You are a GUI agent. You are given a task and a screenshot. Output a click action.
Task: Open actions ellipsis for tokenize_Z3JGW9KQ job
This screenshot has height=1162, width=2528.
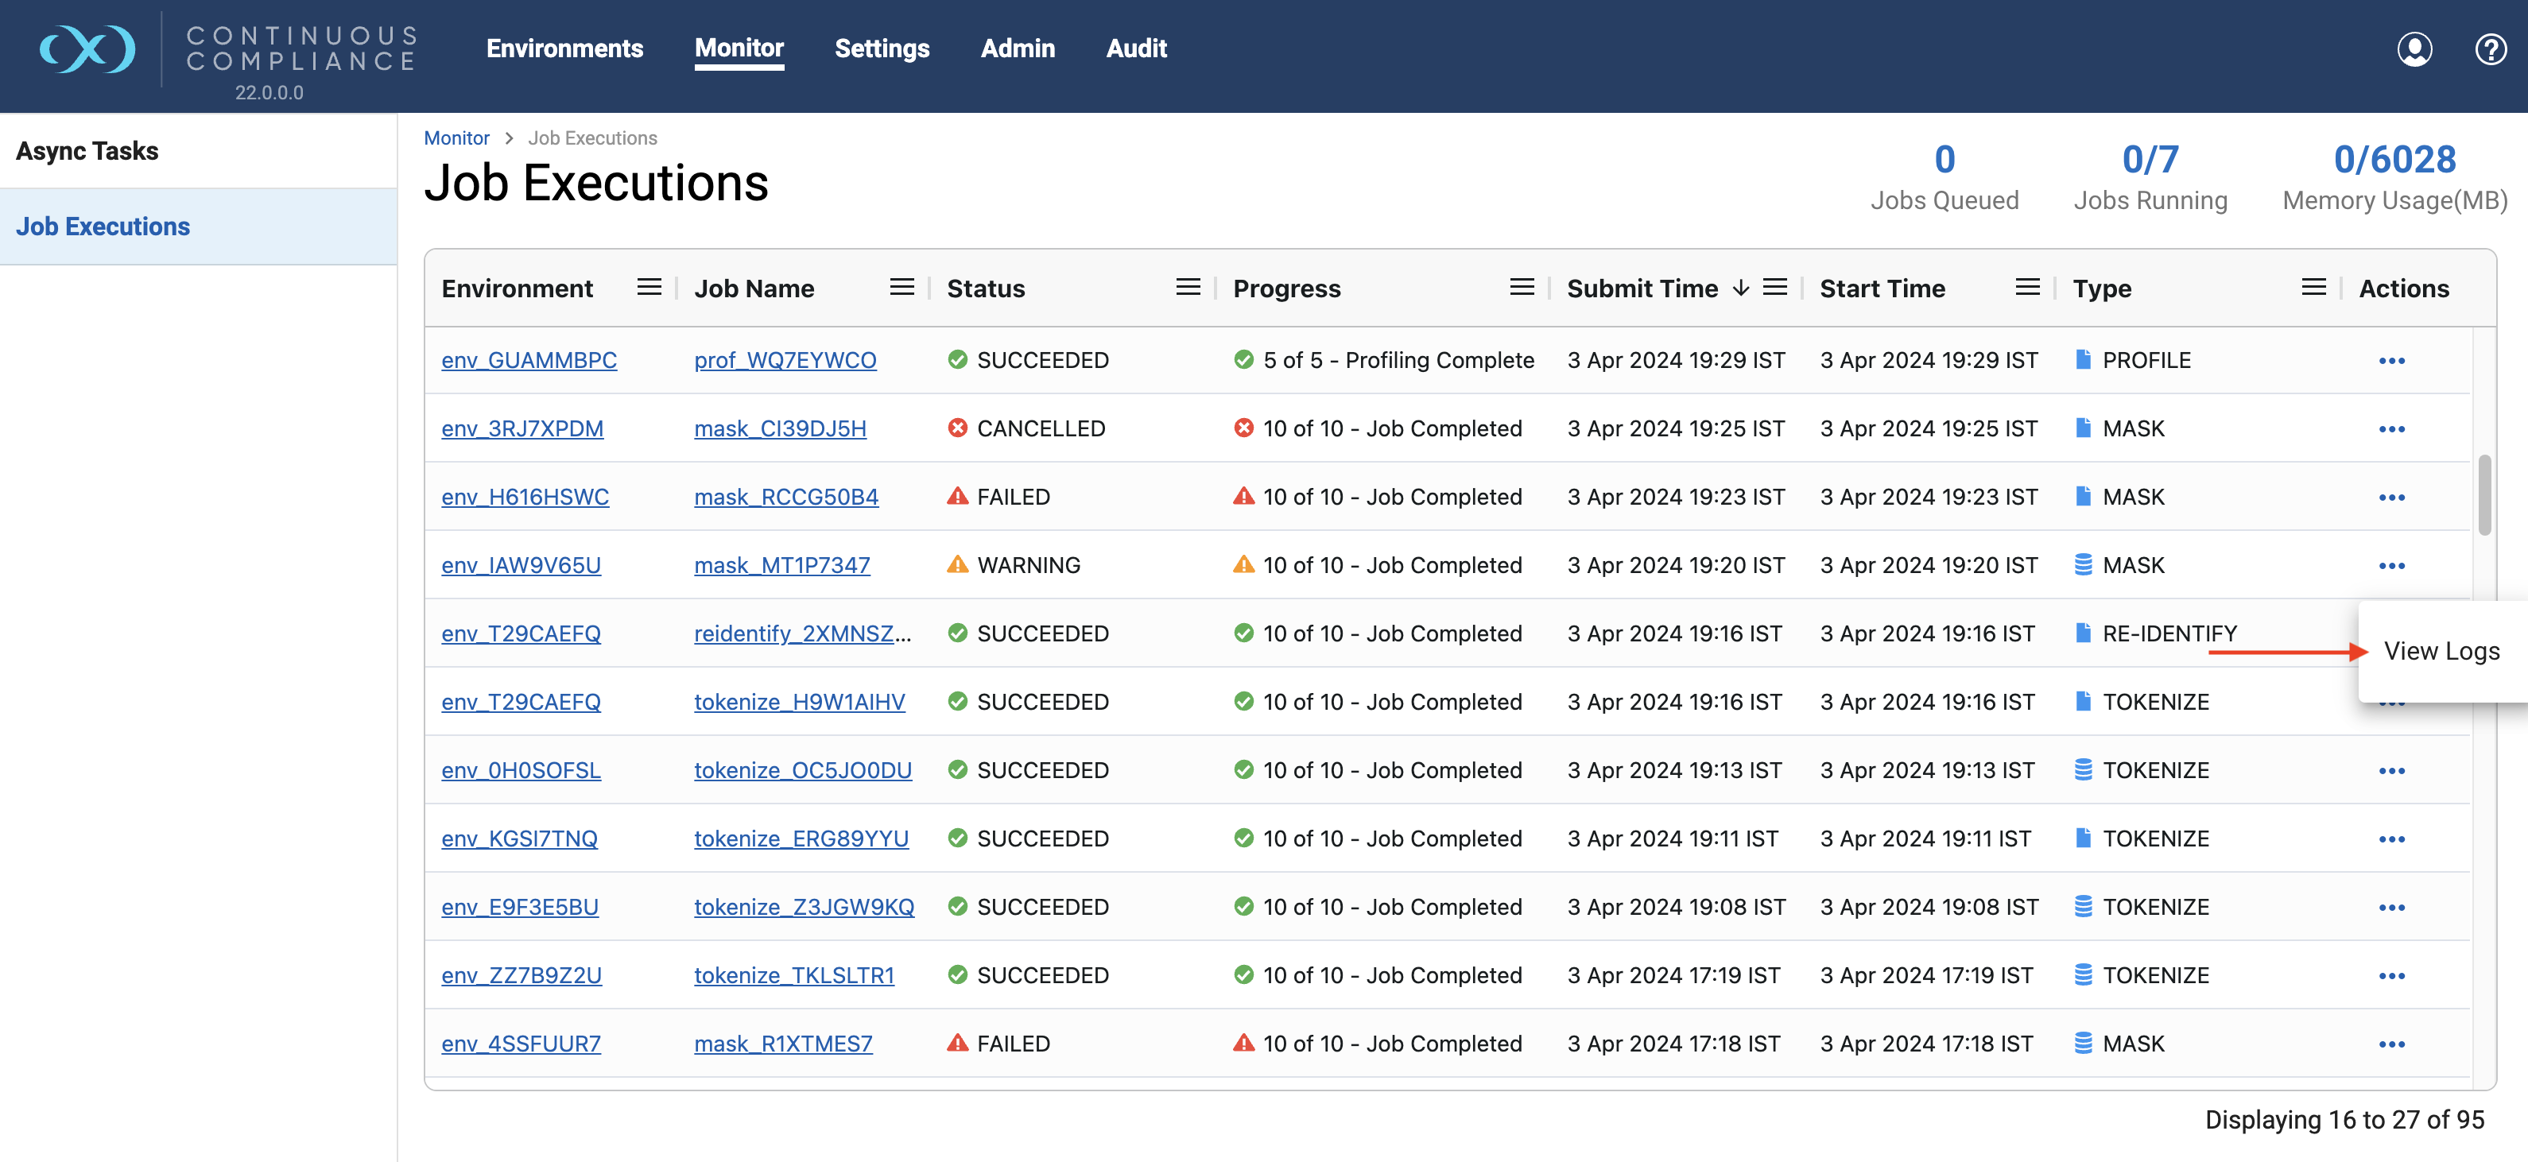point(2390,908)
